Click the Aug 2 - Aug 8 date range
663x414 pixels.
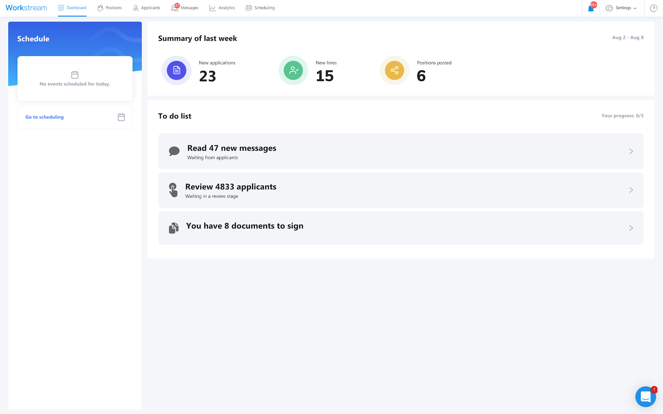click(x=628, y=38)
